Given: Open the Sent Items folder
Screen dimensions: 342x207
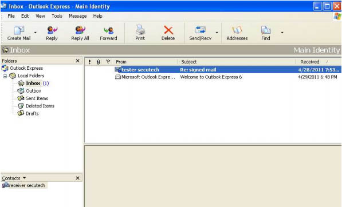Looking at the screenshot, I should (x=37, y=98).
